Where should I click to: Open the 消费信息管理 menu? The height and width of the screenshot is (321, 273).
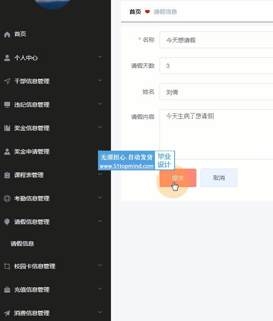[32, 313]
